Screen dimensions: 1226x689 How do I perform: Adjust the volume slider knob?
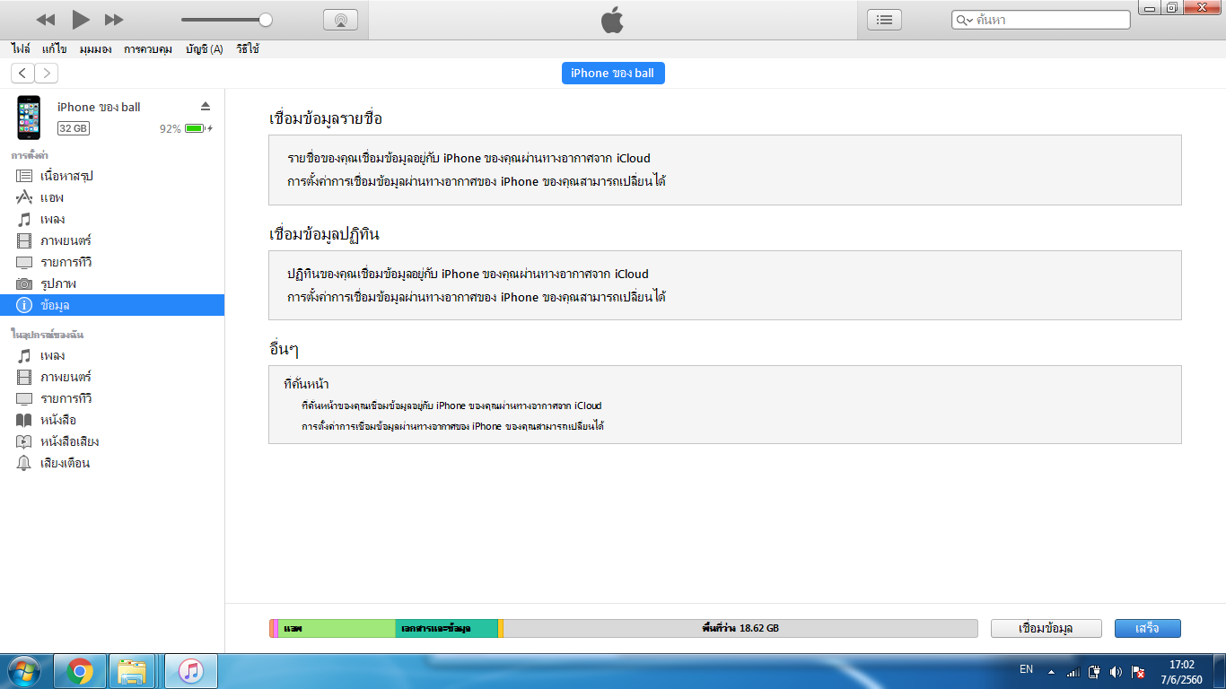click(x=265, y=20)
